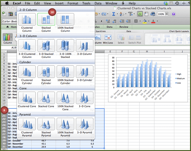Expand the font color dropdown arrow

coord(157,21)
